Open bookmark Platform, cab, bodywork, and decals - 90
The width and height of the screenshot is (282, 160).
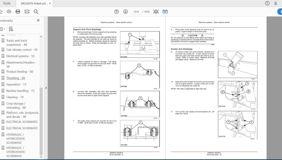click(x=22, y=115)
